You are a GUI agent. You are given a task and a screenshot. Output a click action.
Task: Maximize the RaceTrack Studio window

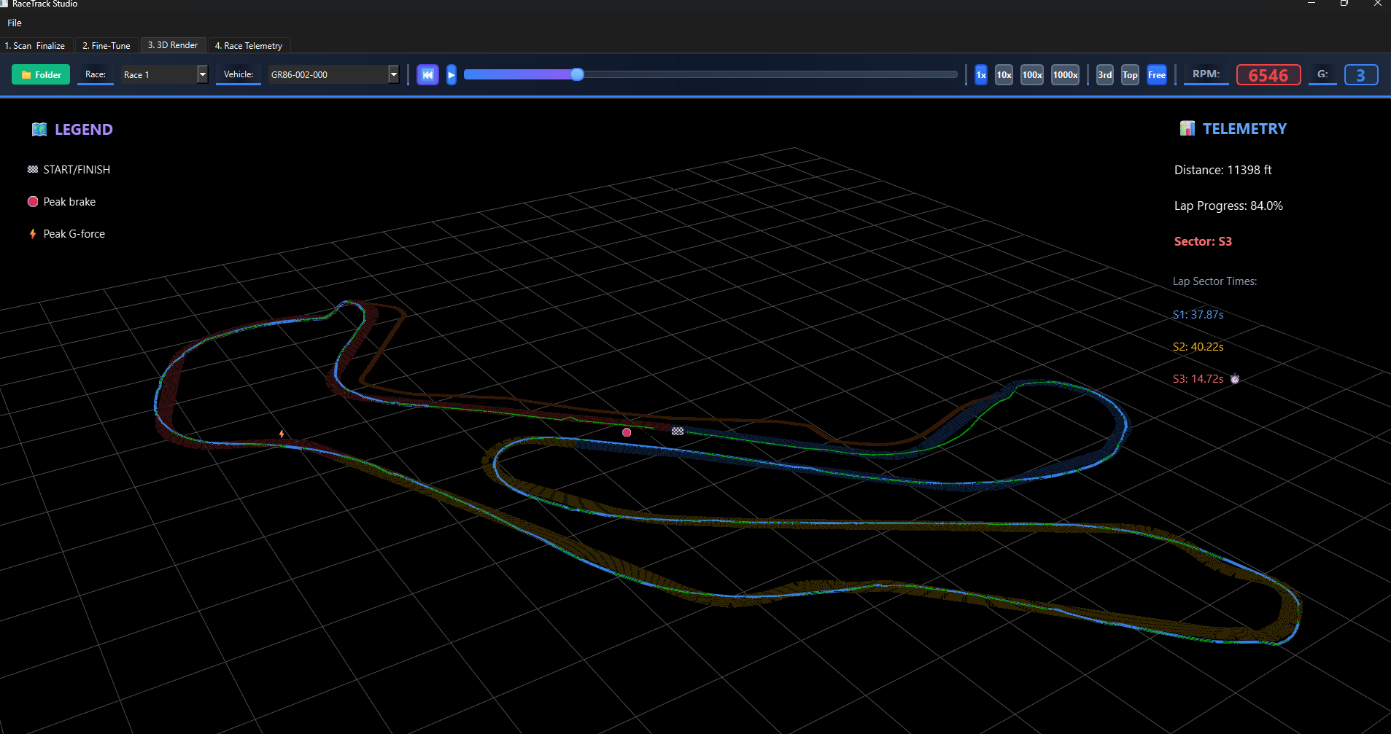[x=1344, y=4]
